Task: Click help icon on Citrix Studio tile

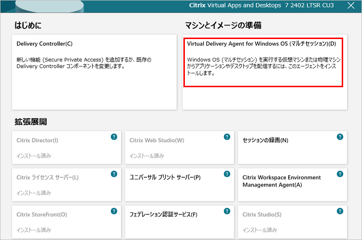Action: [340, 211]
